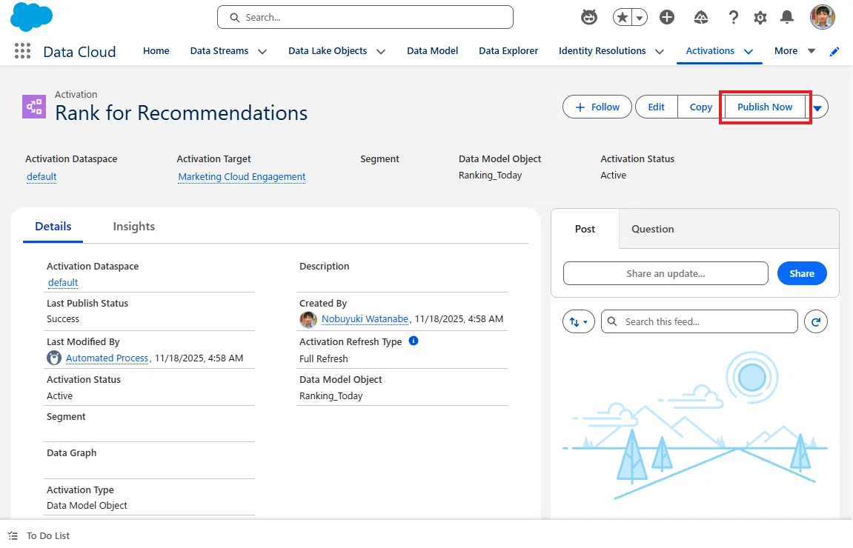Open the Astro mascot guidance icon
Viewport: 853px width, 548px height.
coord(588,17)
